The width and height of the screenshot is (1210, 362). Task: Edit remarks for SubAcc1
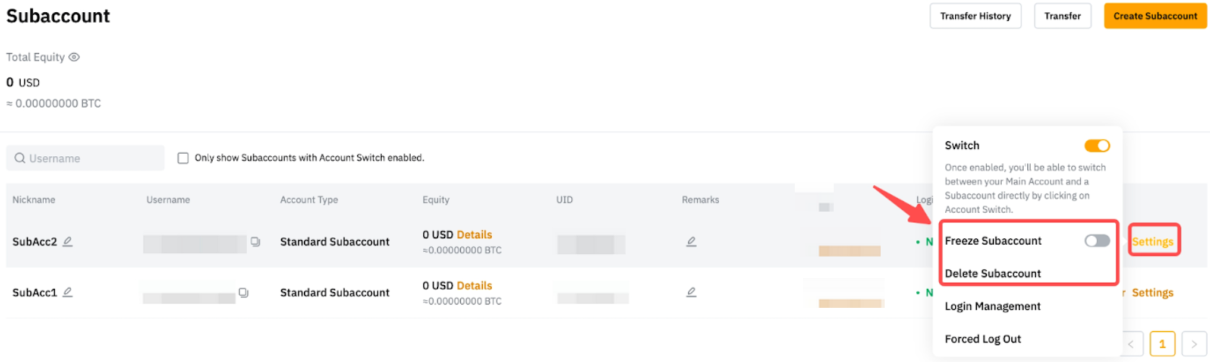(691, 292)
